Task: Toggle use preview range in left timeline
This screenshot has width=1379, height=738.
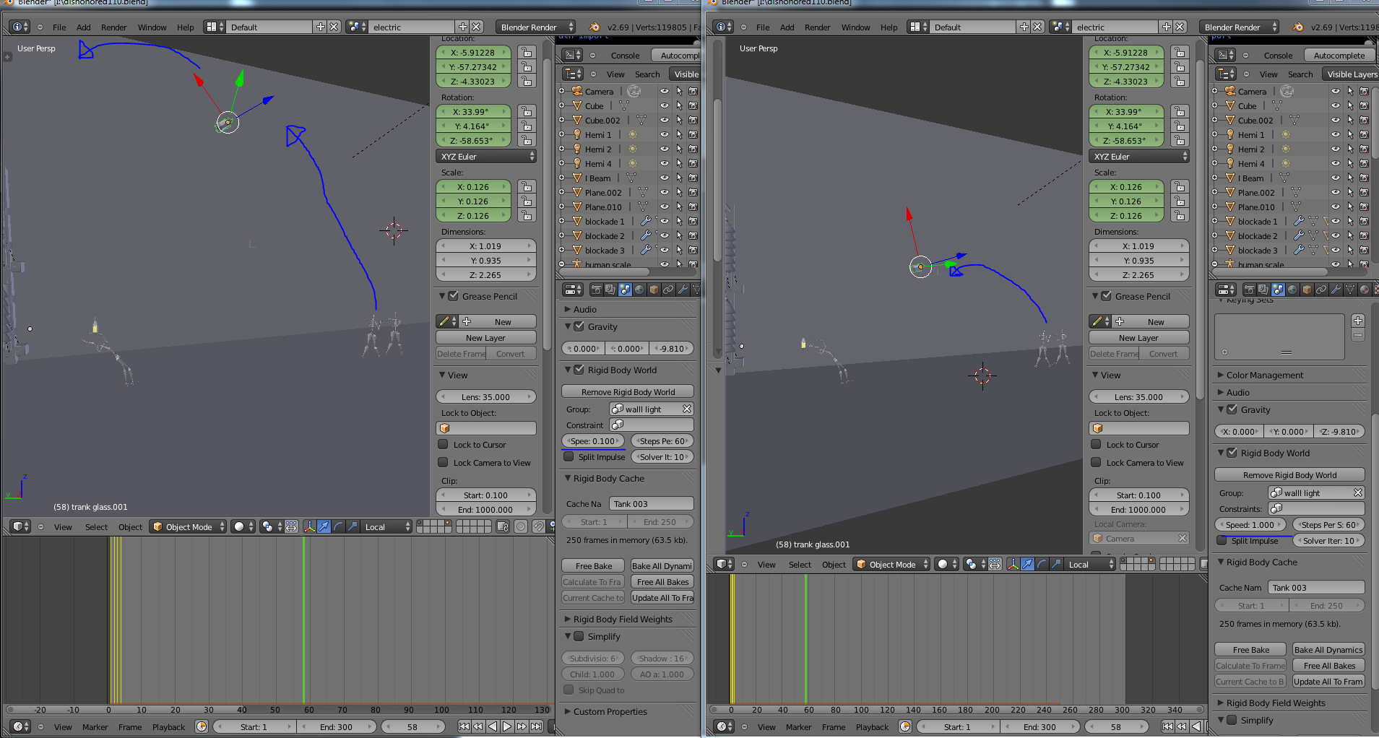Action: [202, 726]
